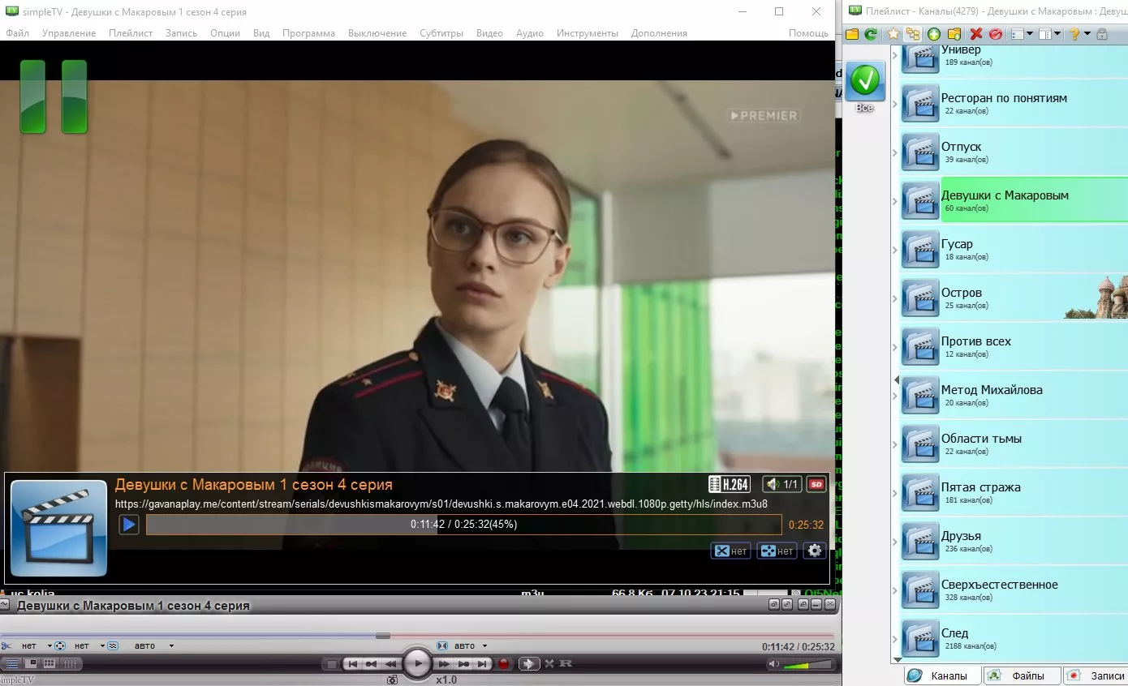
Task: Click the OSD settings gear icon
Action: click(815, 551)
